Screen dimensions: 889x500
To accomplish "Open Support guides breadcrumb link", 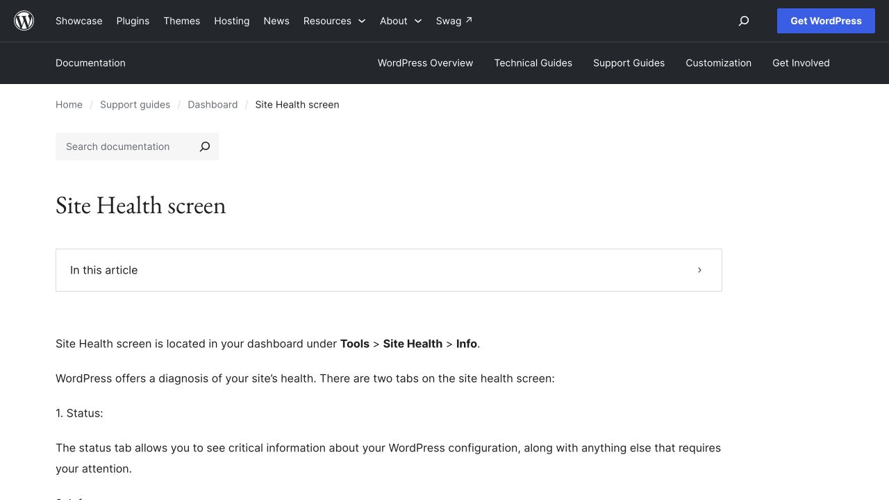I will (135, 105).
